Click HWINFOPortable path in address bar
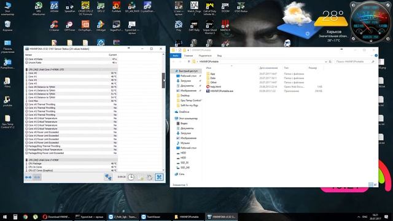The height and width of the screenshot is (221, 393). 209,61
